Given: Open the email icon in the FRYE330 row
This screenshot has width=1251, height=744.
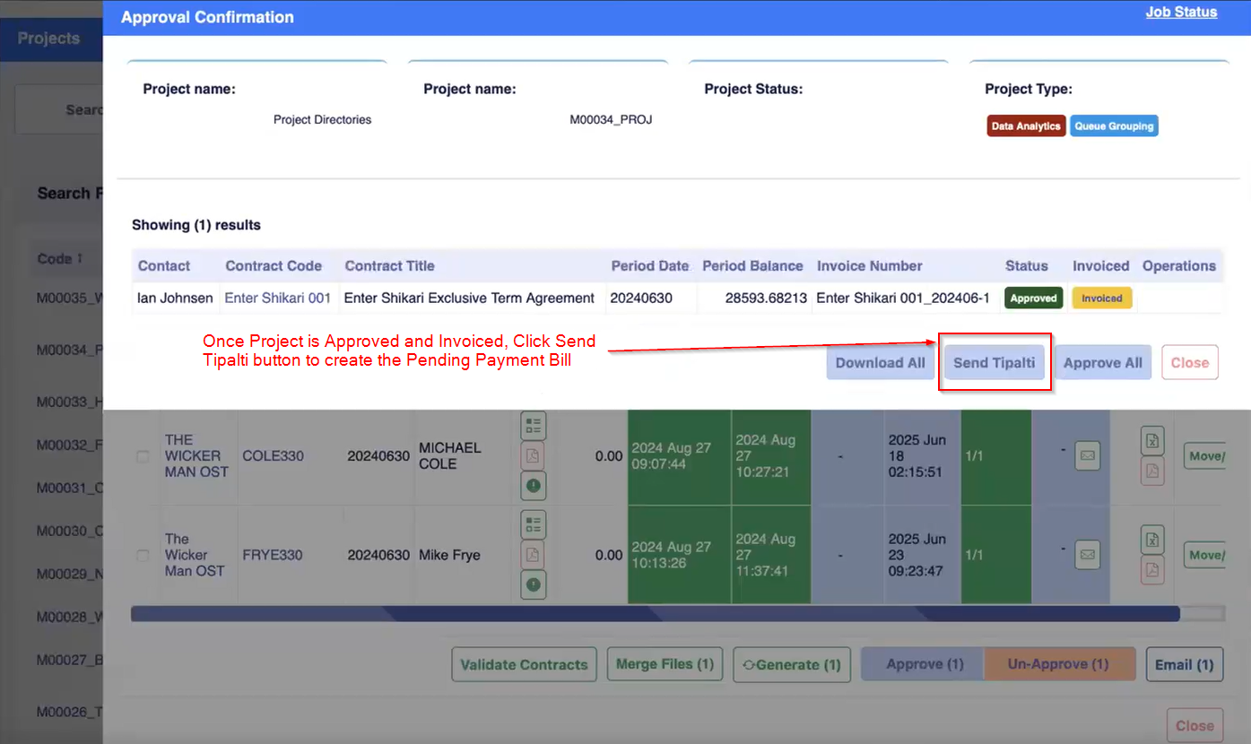Looking at the screenshot, I should point(1087,555).
